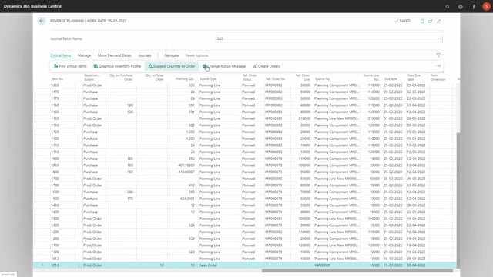Open Graphical Inventory Profile
This screenshot has height=277, width=493.
[117, 66]
